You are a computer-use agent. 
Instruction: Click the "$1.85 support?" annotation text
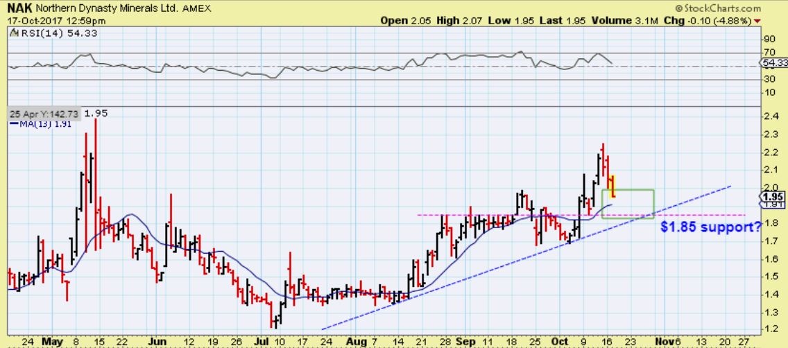pyautogui.click(x=710, y=226)
